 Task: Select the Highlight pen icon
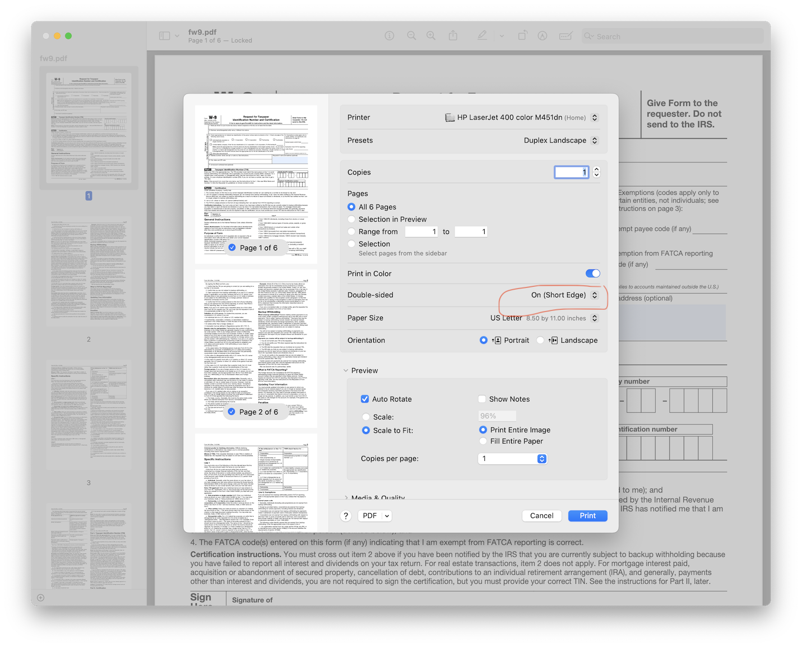(482, 36)
